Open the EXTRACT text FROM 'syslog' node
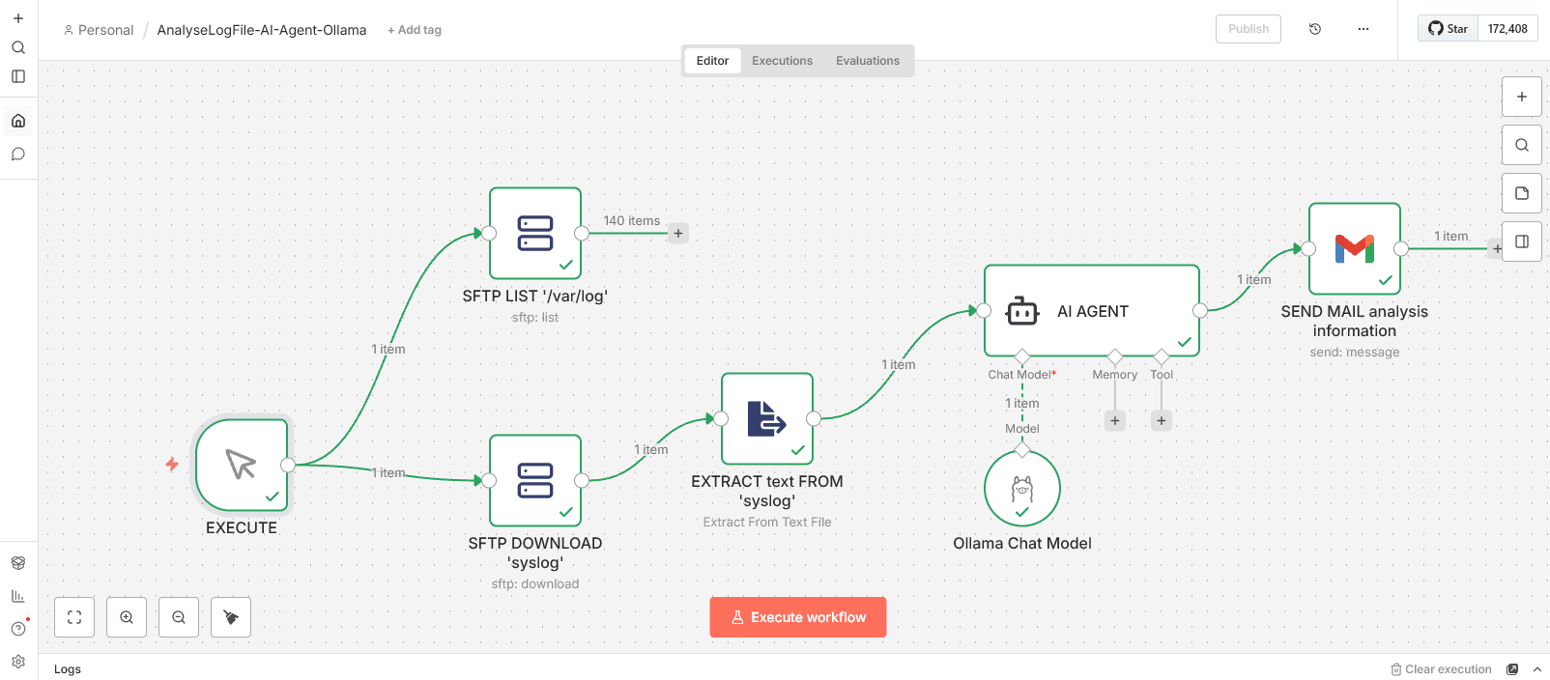Screen dimensions: 1550x680 point(766,418)
